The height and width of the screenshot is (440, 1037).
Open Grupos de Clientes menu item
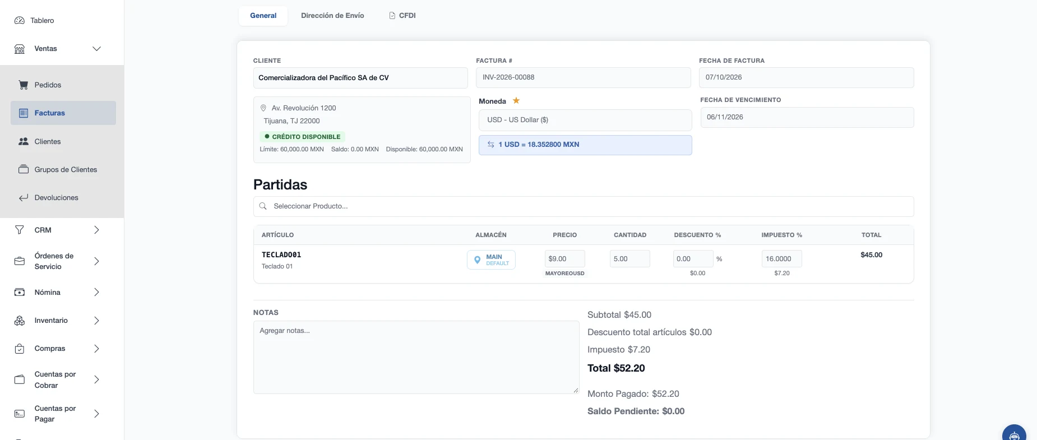[63, 169]
